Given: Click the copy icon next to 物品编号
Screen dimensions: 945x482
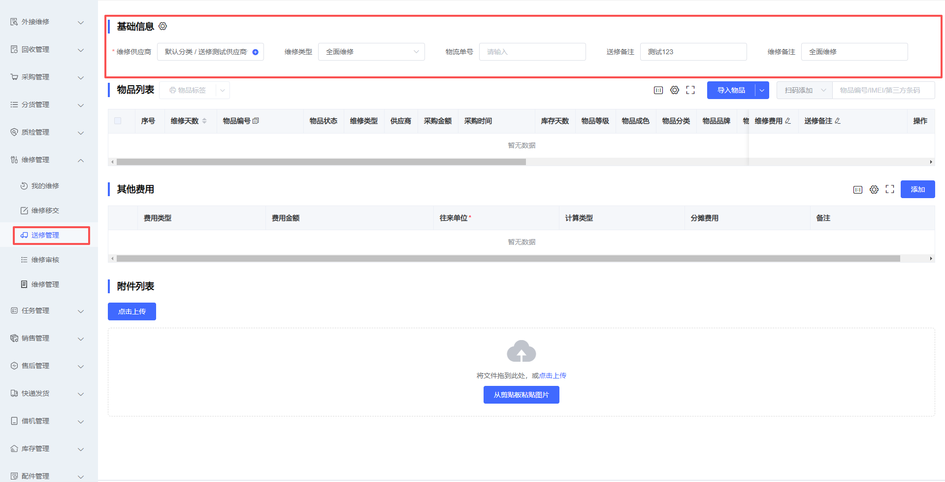Looking at the screenshot, I should pyautogui.click(x=256, y=121).
